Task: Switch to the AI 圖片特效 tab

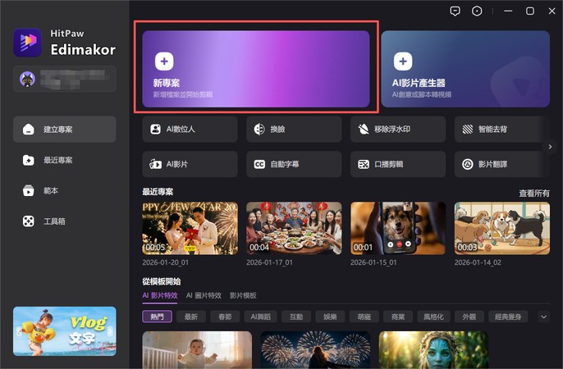Action: [x=204, y=295]
